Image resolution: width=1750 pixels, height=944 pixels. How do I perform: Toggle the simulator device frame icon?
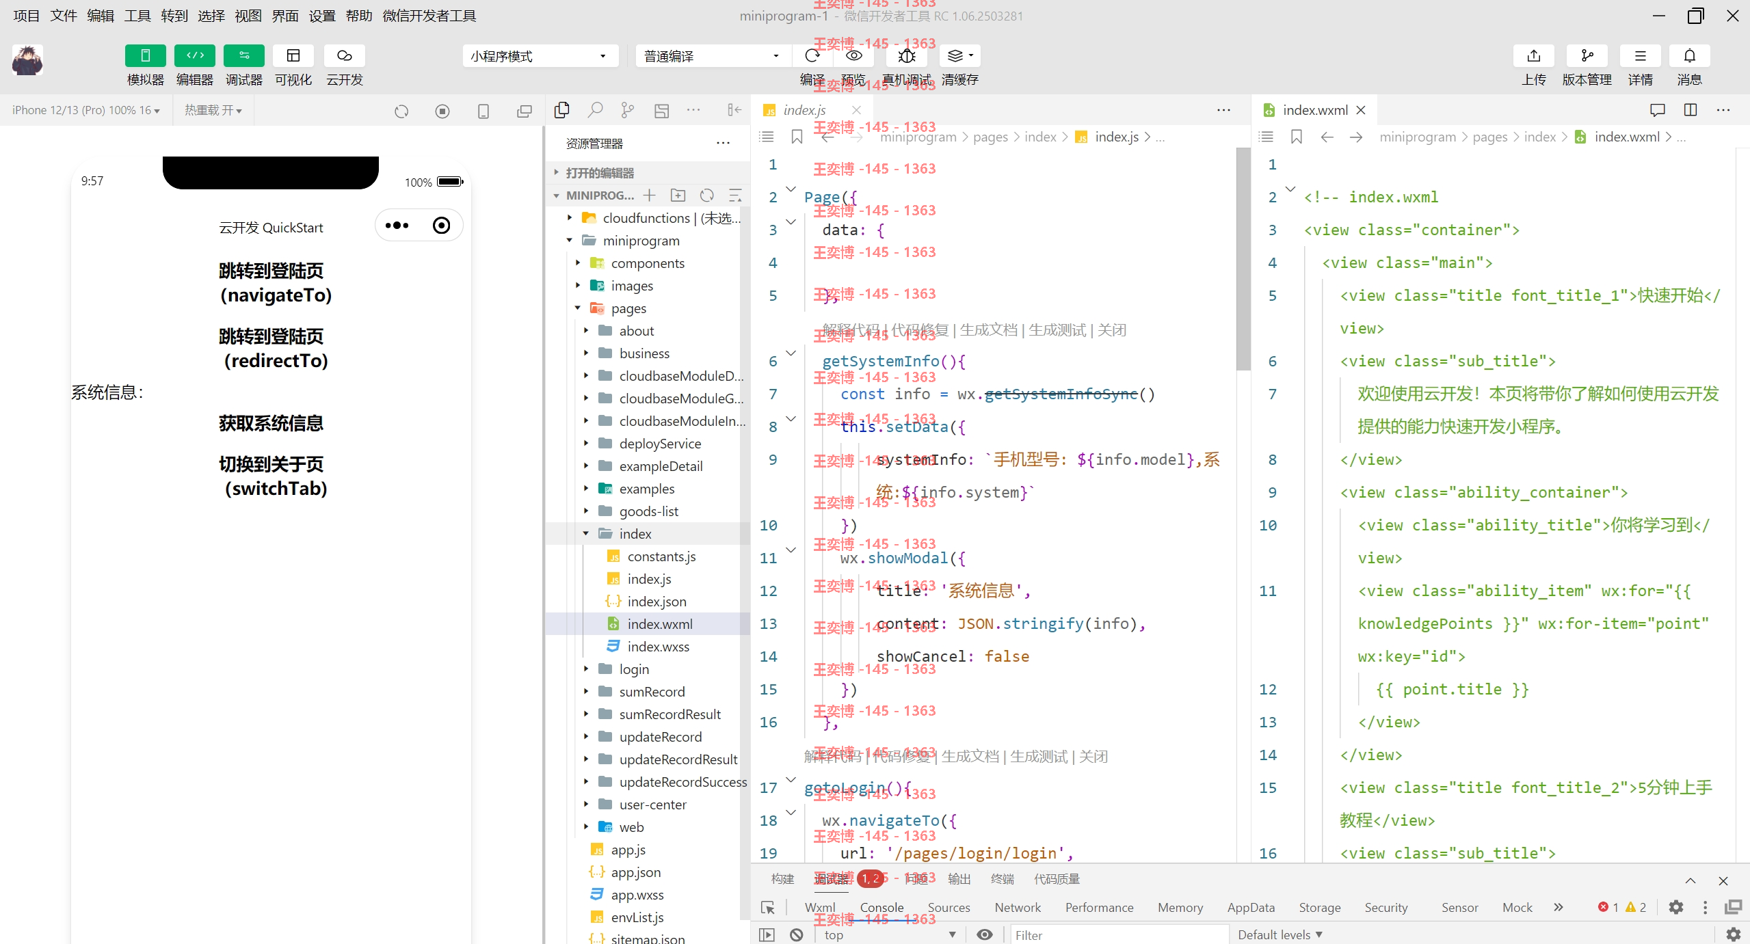pos(483,111)
